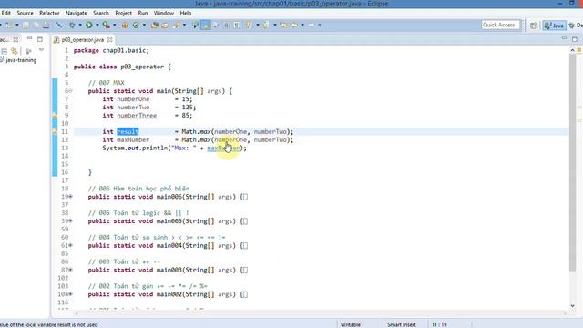Minimize the Package Explorer view

[29, 39]
